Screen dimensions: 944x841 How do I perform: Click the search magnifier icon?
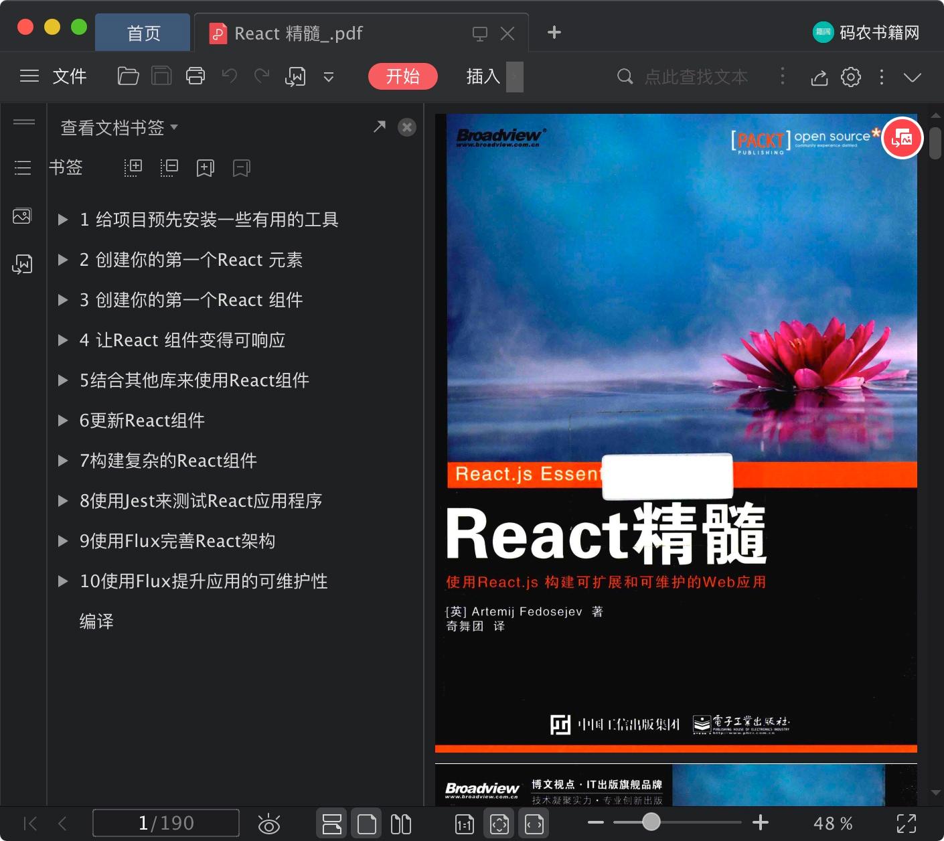(625, 76)
